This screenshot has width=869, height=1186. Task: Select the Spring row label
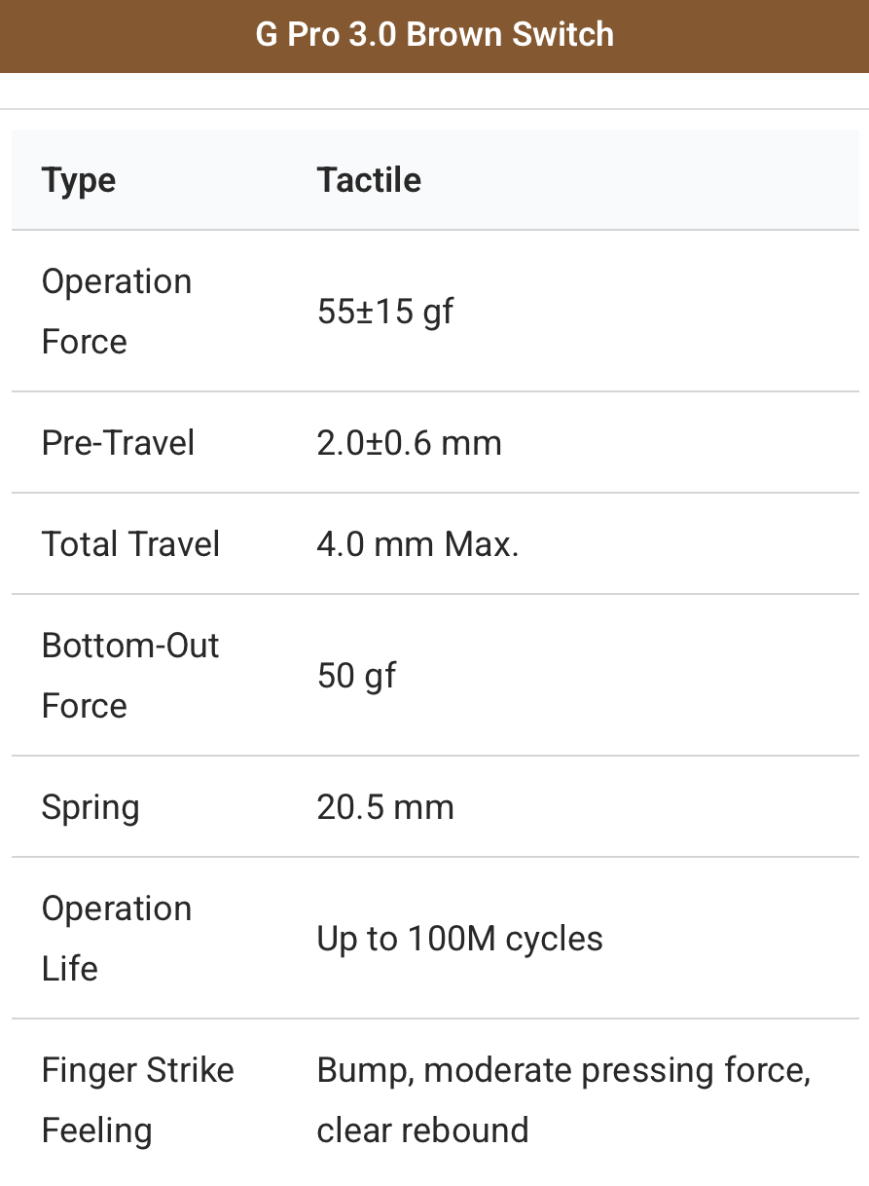[91, 807]
